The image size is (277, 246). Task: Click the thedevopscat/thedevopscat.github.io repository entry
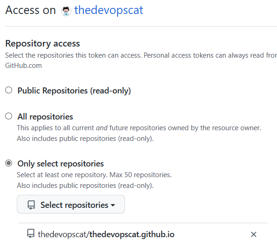[x=106, y=234]
